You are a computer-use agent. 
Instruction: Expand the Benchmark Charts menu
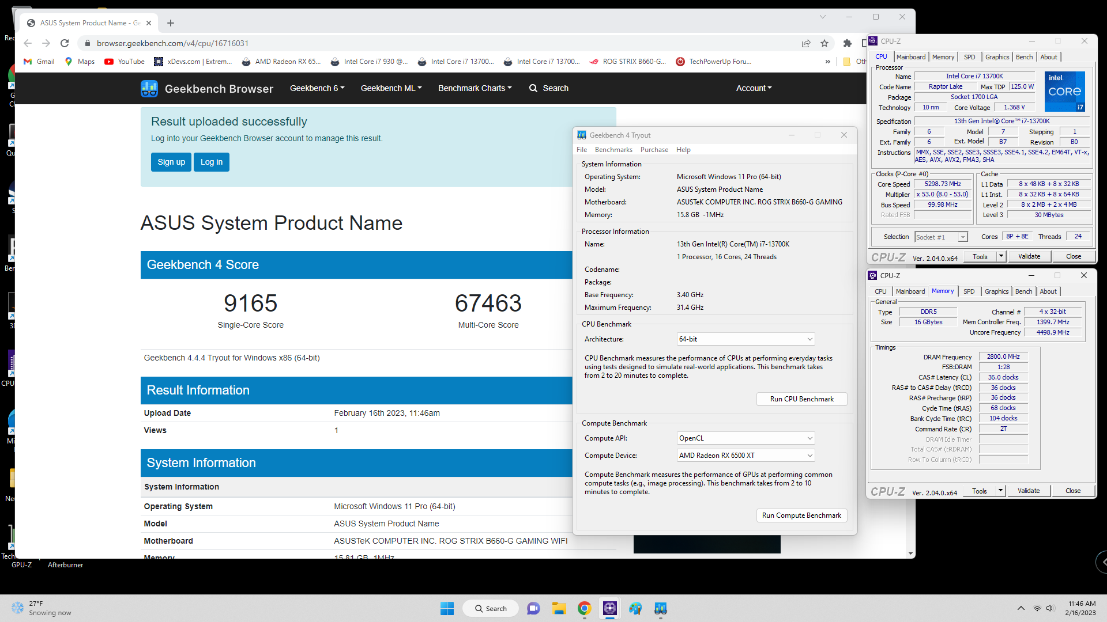tap(475, 88)
